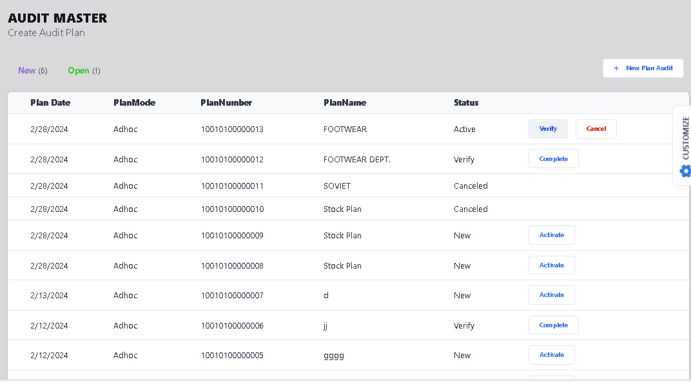Sort by Plan Date column header

pyautogui.click(x=50, y=102)
